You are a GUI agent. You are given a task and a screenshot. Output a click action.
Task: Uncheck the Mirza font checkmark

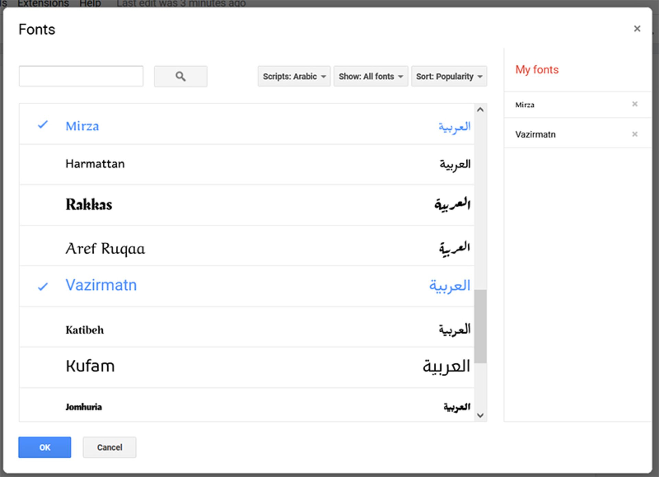click(43, 125)
